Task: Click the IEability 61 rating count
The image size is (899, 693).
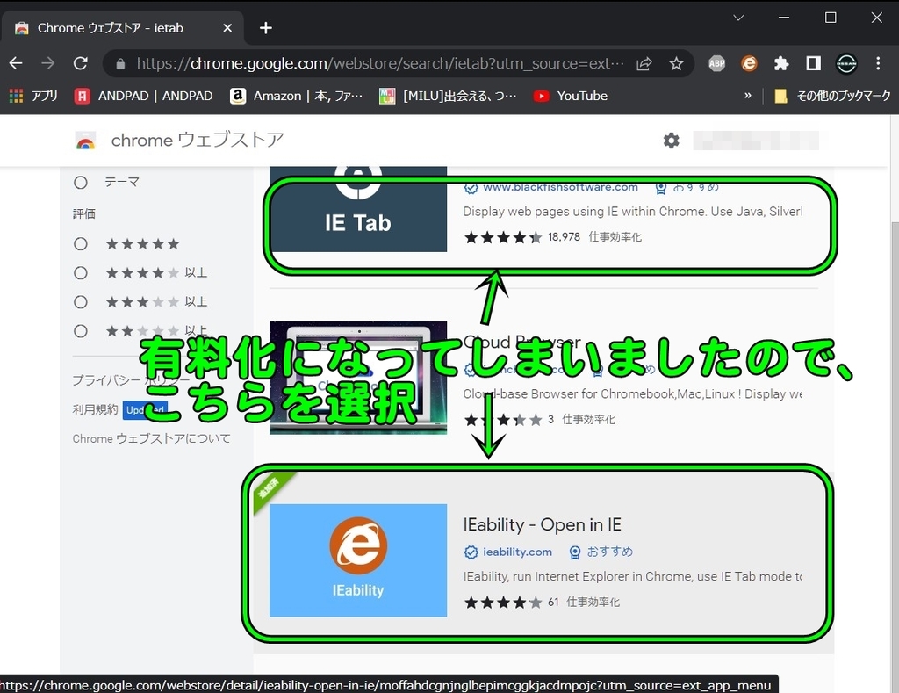Action: click(553, 602)
